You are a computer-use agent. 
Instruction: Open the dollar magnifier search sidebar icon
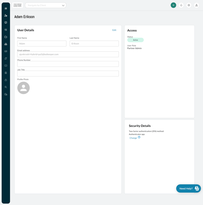pos(6,87)
